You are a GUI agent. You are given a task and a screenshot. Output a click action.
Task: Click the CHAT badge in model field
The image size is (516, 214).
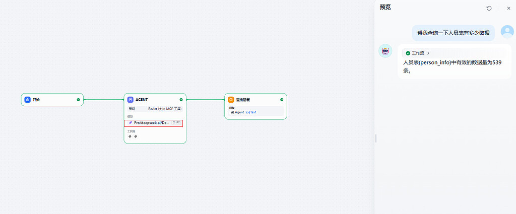tap(176, 123)
